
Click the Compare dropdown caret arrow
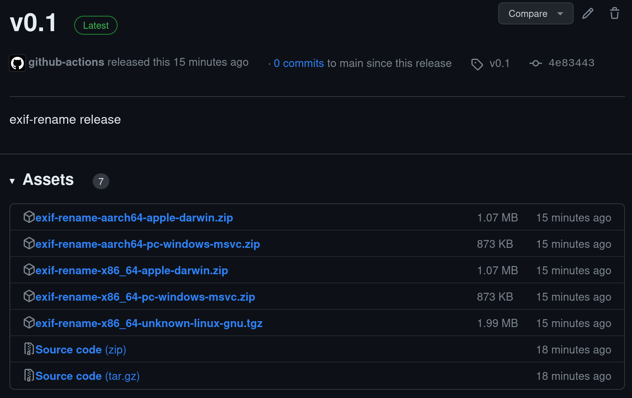560,14
